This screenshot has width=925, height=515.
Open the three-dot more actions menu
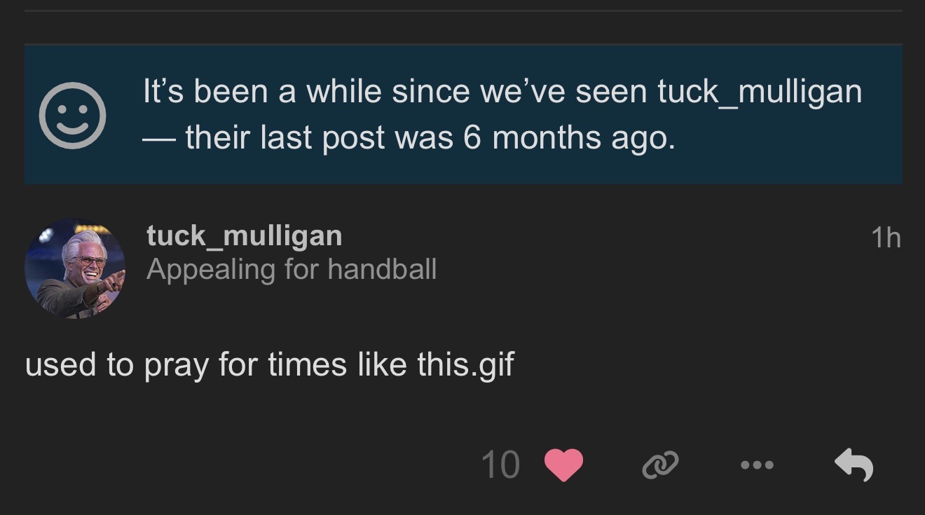[756, 465]
